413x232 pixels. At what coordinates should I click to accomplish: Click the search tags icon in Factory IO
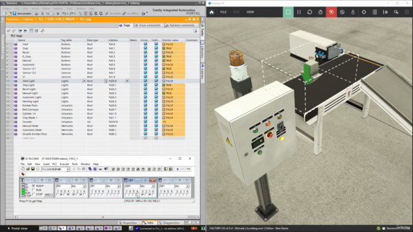pos(396,12)
